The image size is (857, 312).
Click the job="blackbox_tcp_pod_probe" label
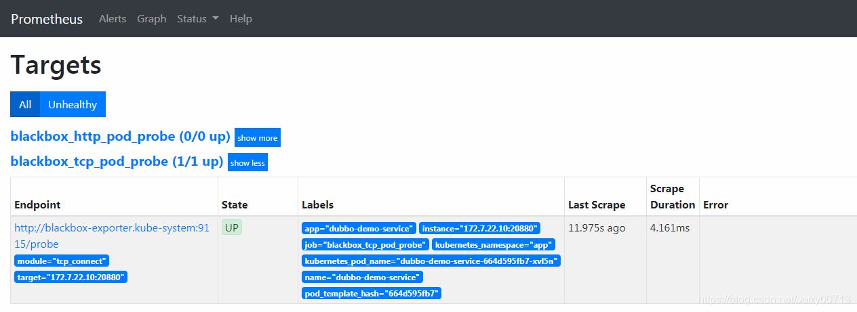[365, 244]
